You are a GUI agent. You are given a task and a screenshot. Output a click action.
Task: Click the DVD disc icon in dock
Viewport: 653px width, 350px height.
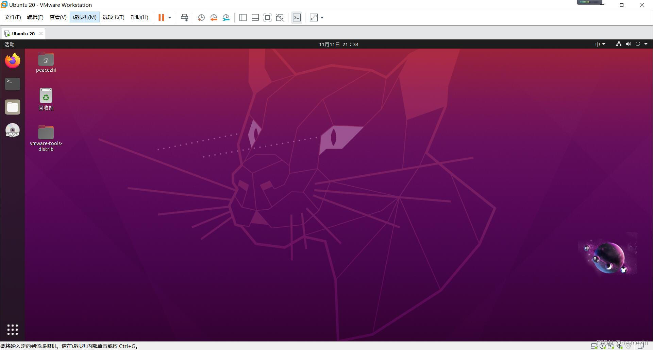[x=13, y=130]
